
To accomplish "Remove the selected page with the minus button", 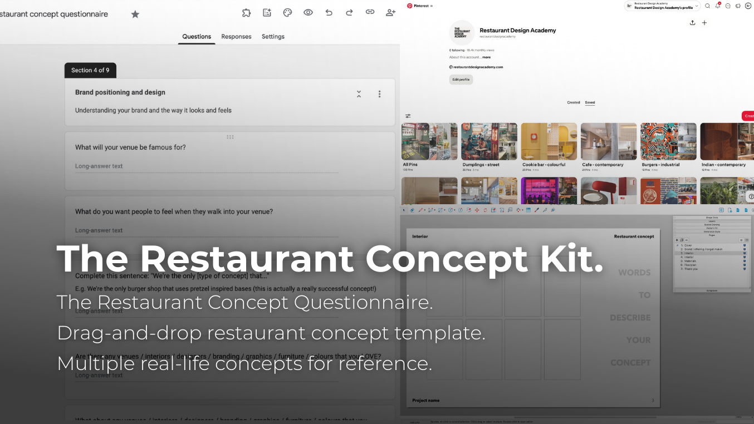I will [x=687, y=240].
